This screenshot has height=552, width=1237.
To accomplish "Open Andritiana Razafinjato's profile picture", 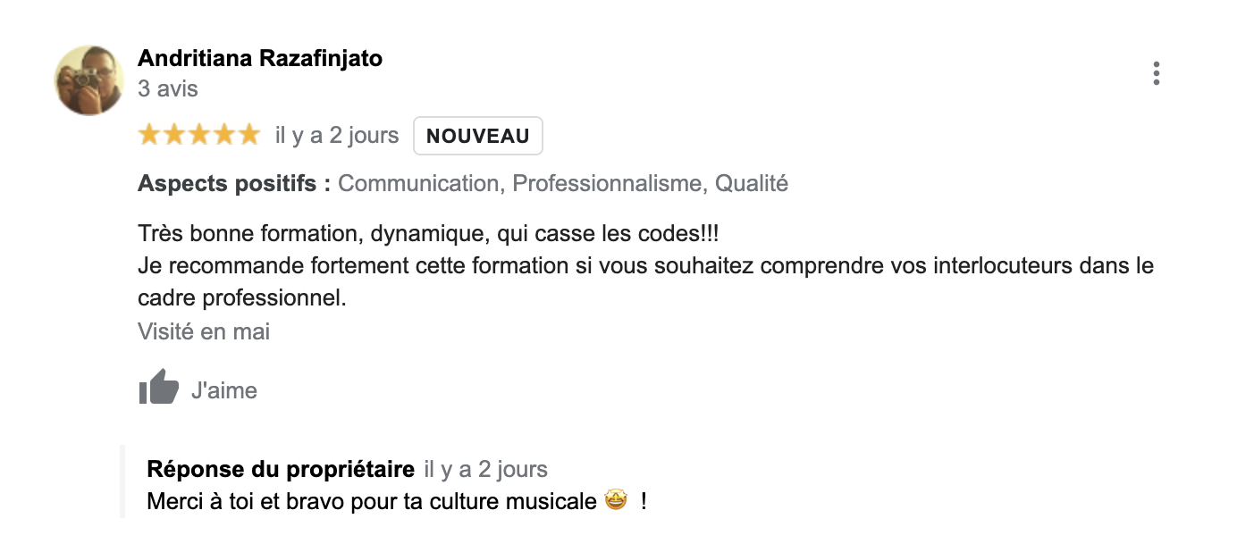I will [x=89, y=80].
